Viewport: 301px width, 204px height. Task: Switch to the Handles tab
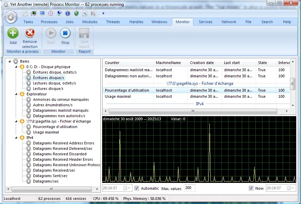[x=136, y=22]
